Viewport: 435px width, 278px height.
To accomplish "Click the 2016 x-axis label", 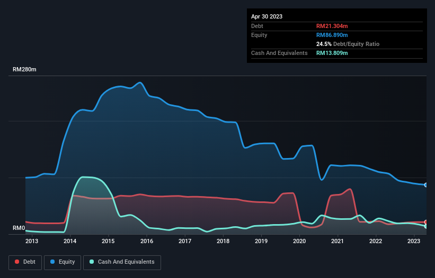I will point(147,241).
